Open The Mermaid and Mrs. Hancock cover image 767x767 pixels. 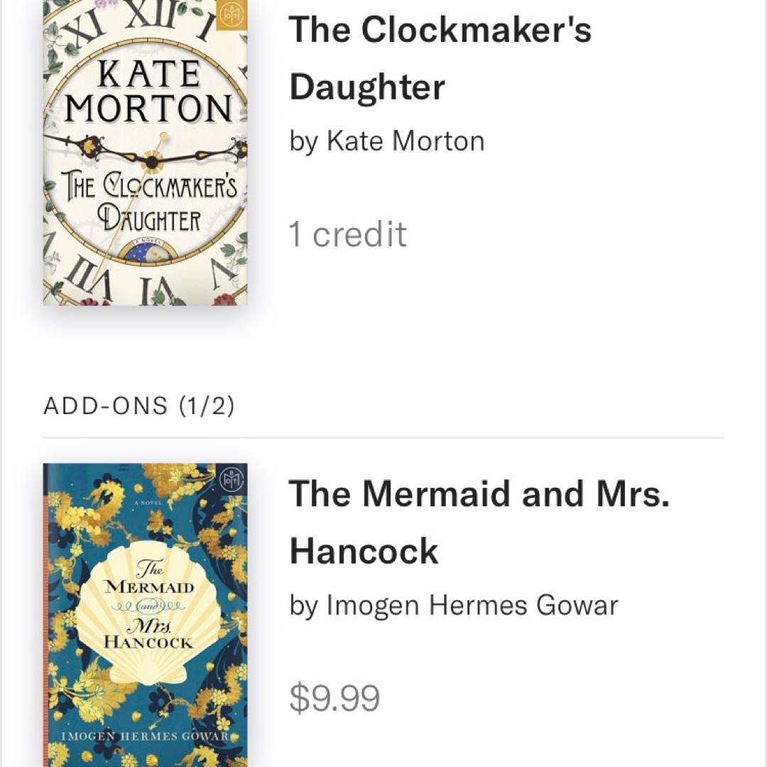(x=145, y=615)
